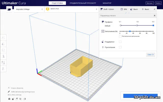The height and width of the screenshot is (102, 163).
Task: Select the Move tool in left toolbar
Action: 3,38
